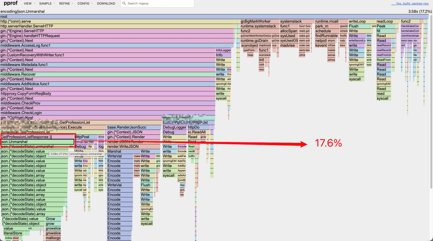Click the pprof logo
433x241 pixels.
point(11,3)
